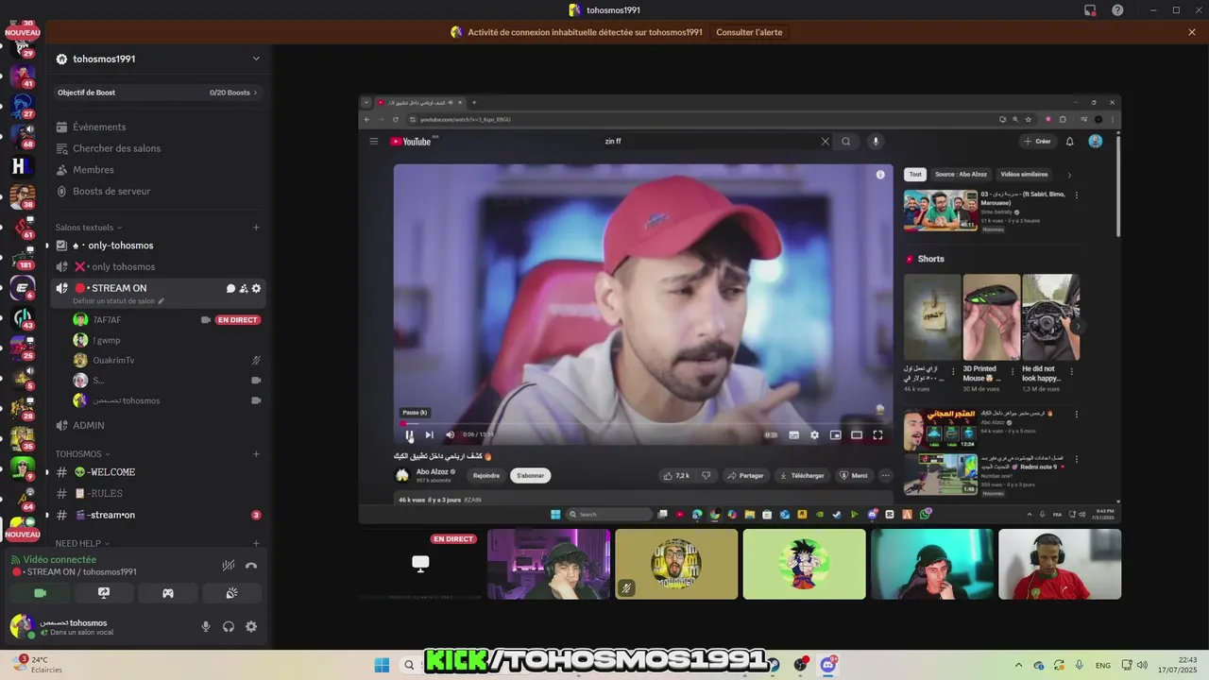1209x680 pixels.
Task: Click the Rejoindre channel button
Action: coord(486,475)
